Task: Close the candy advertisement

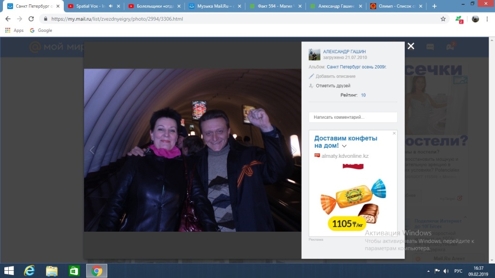Action: [x=394, y=133]
